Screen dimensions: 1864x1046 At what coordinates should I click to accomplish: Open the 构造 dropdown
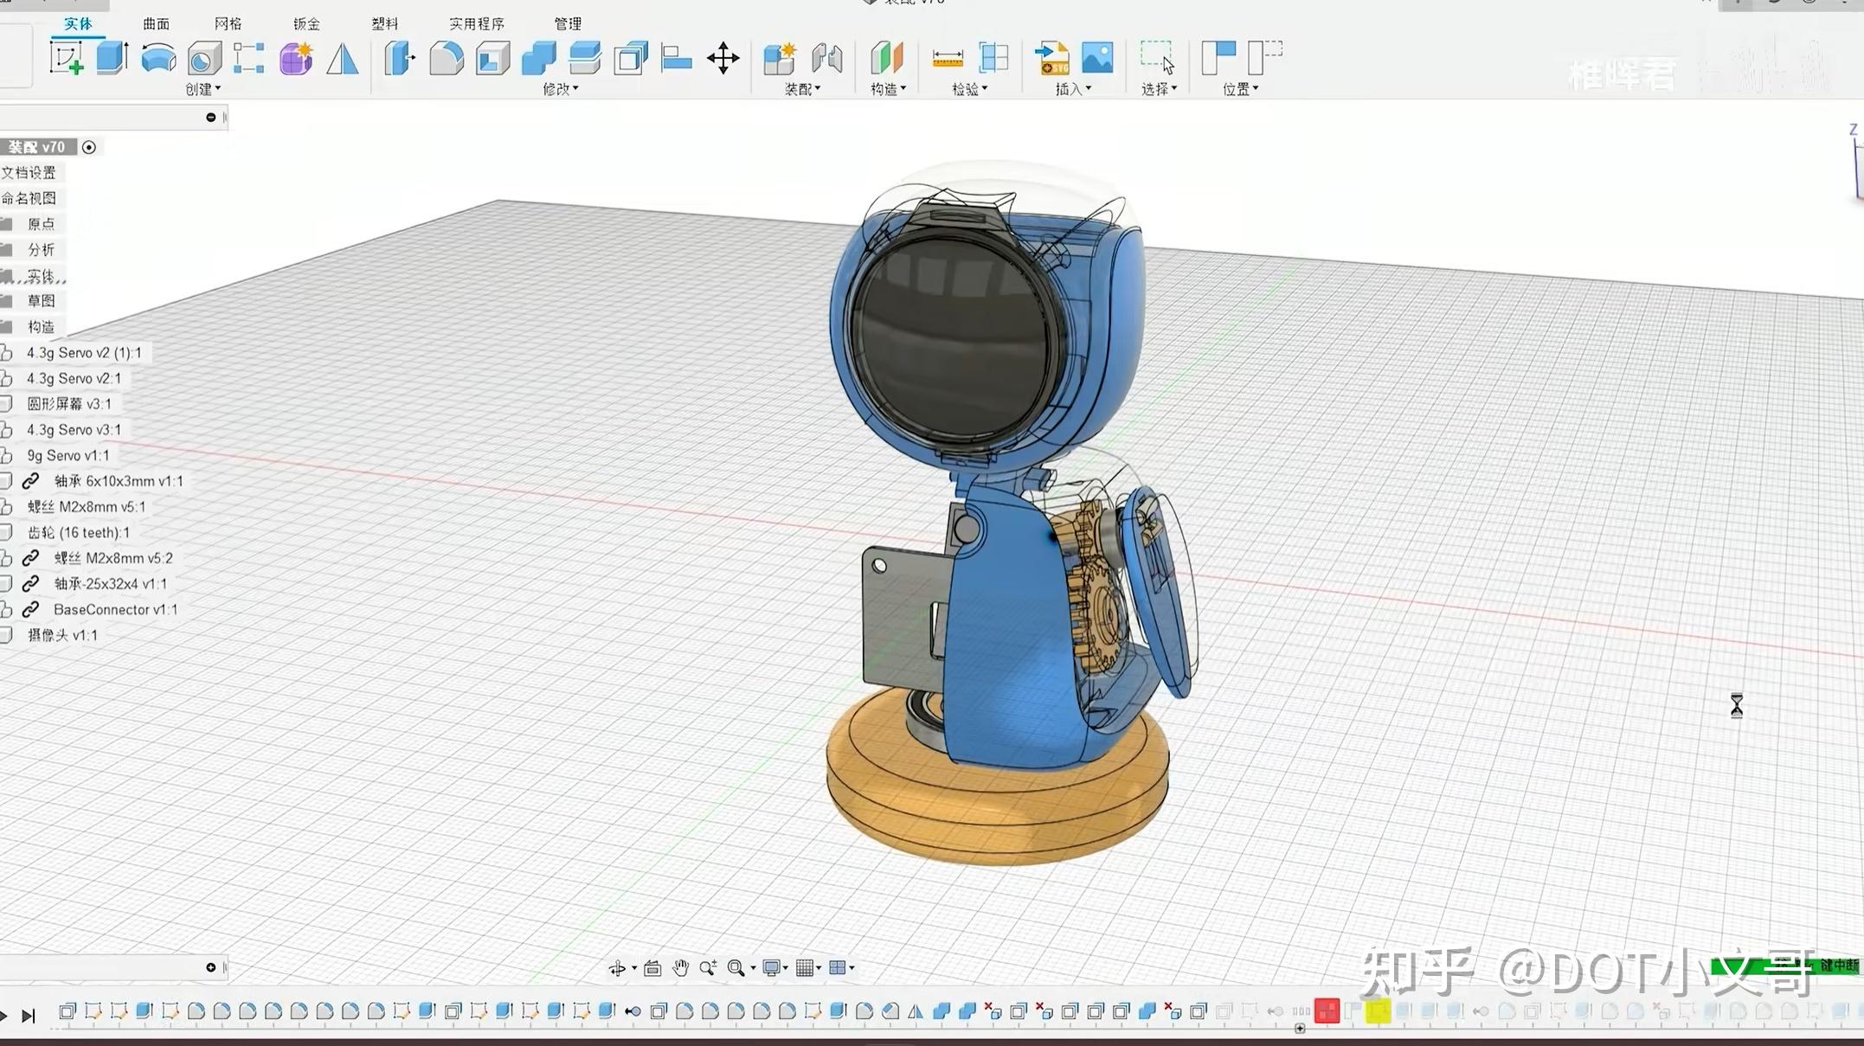[x=888, y=89]
